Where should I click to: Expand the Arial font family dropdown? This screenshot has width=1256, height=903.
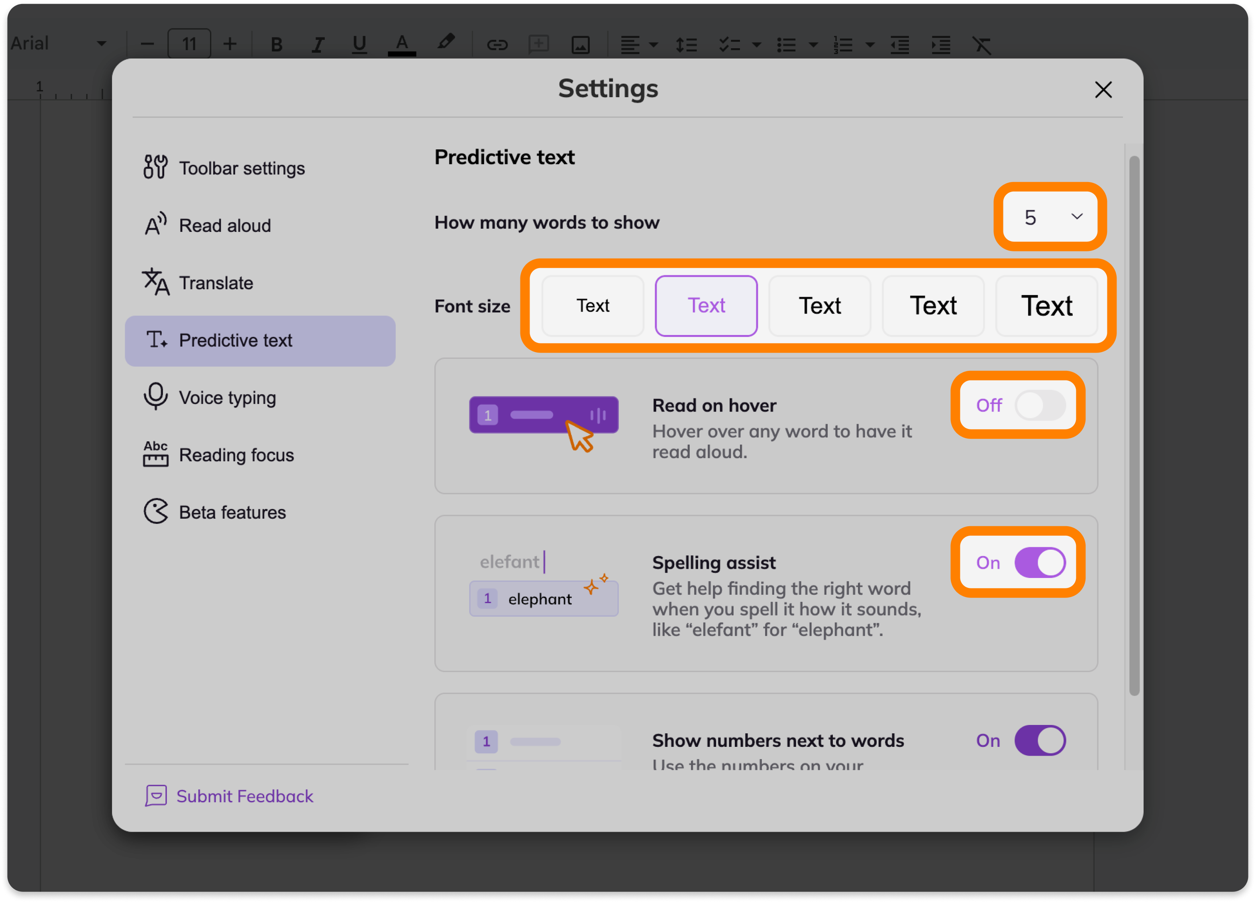point(101,44)
